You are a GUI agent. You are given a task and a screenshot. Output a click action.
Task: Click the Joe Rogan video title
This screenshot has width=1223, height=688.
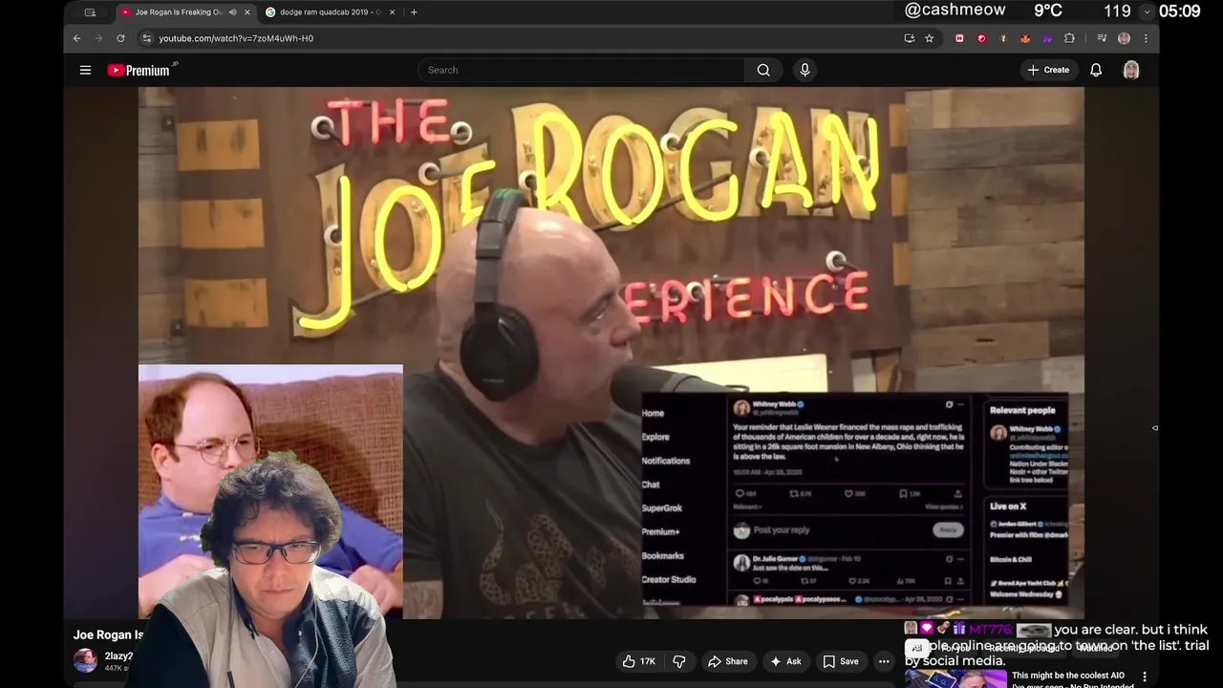[109, 634]
